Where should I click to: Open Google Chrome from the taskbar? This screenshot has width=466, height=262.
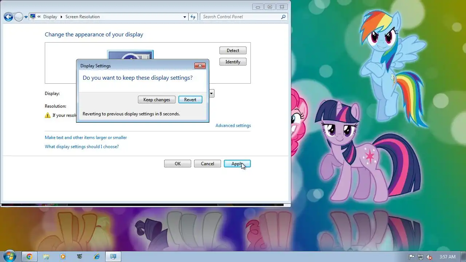[x=29, y=257]
